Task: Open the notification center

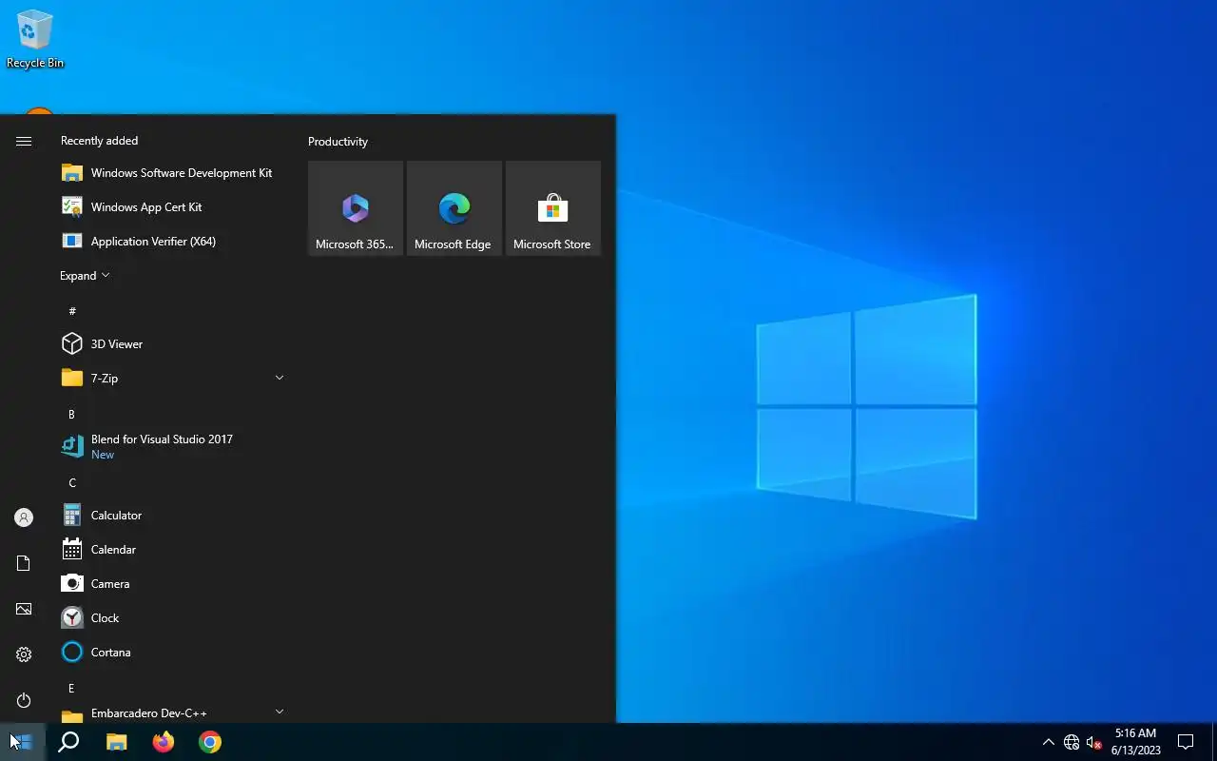Action: [1186, 742]
